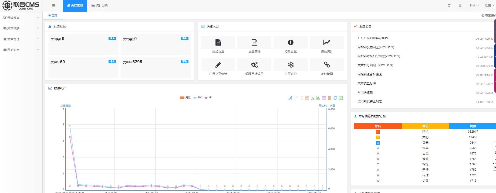Click the 编辑 column header in ranking
Image resolution: width=496 pixels, height=193 pixels.
point(426,126)
